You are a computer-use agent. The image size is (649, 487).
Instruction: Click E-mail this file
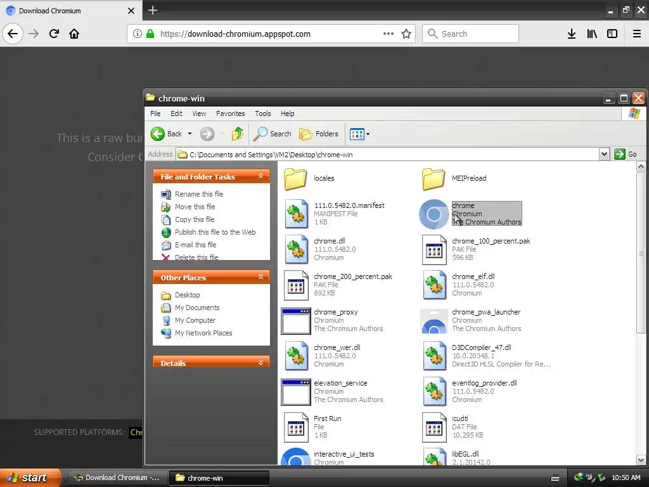coord(195,245)
